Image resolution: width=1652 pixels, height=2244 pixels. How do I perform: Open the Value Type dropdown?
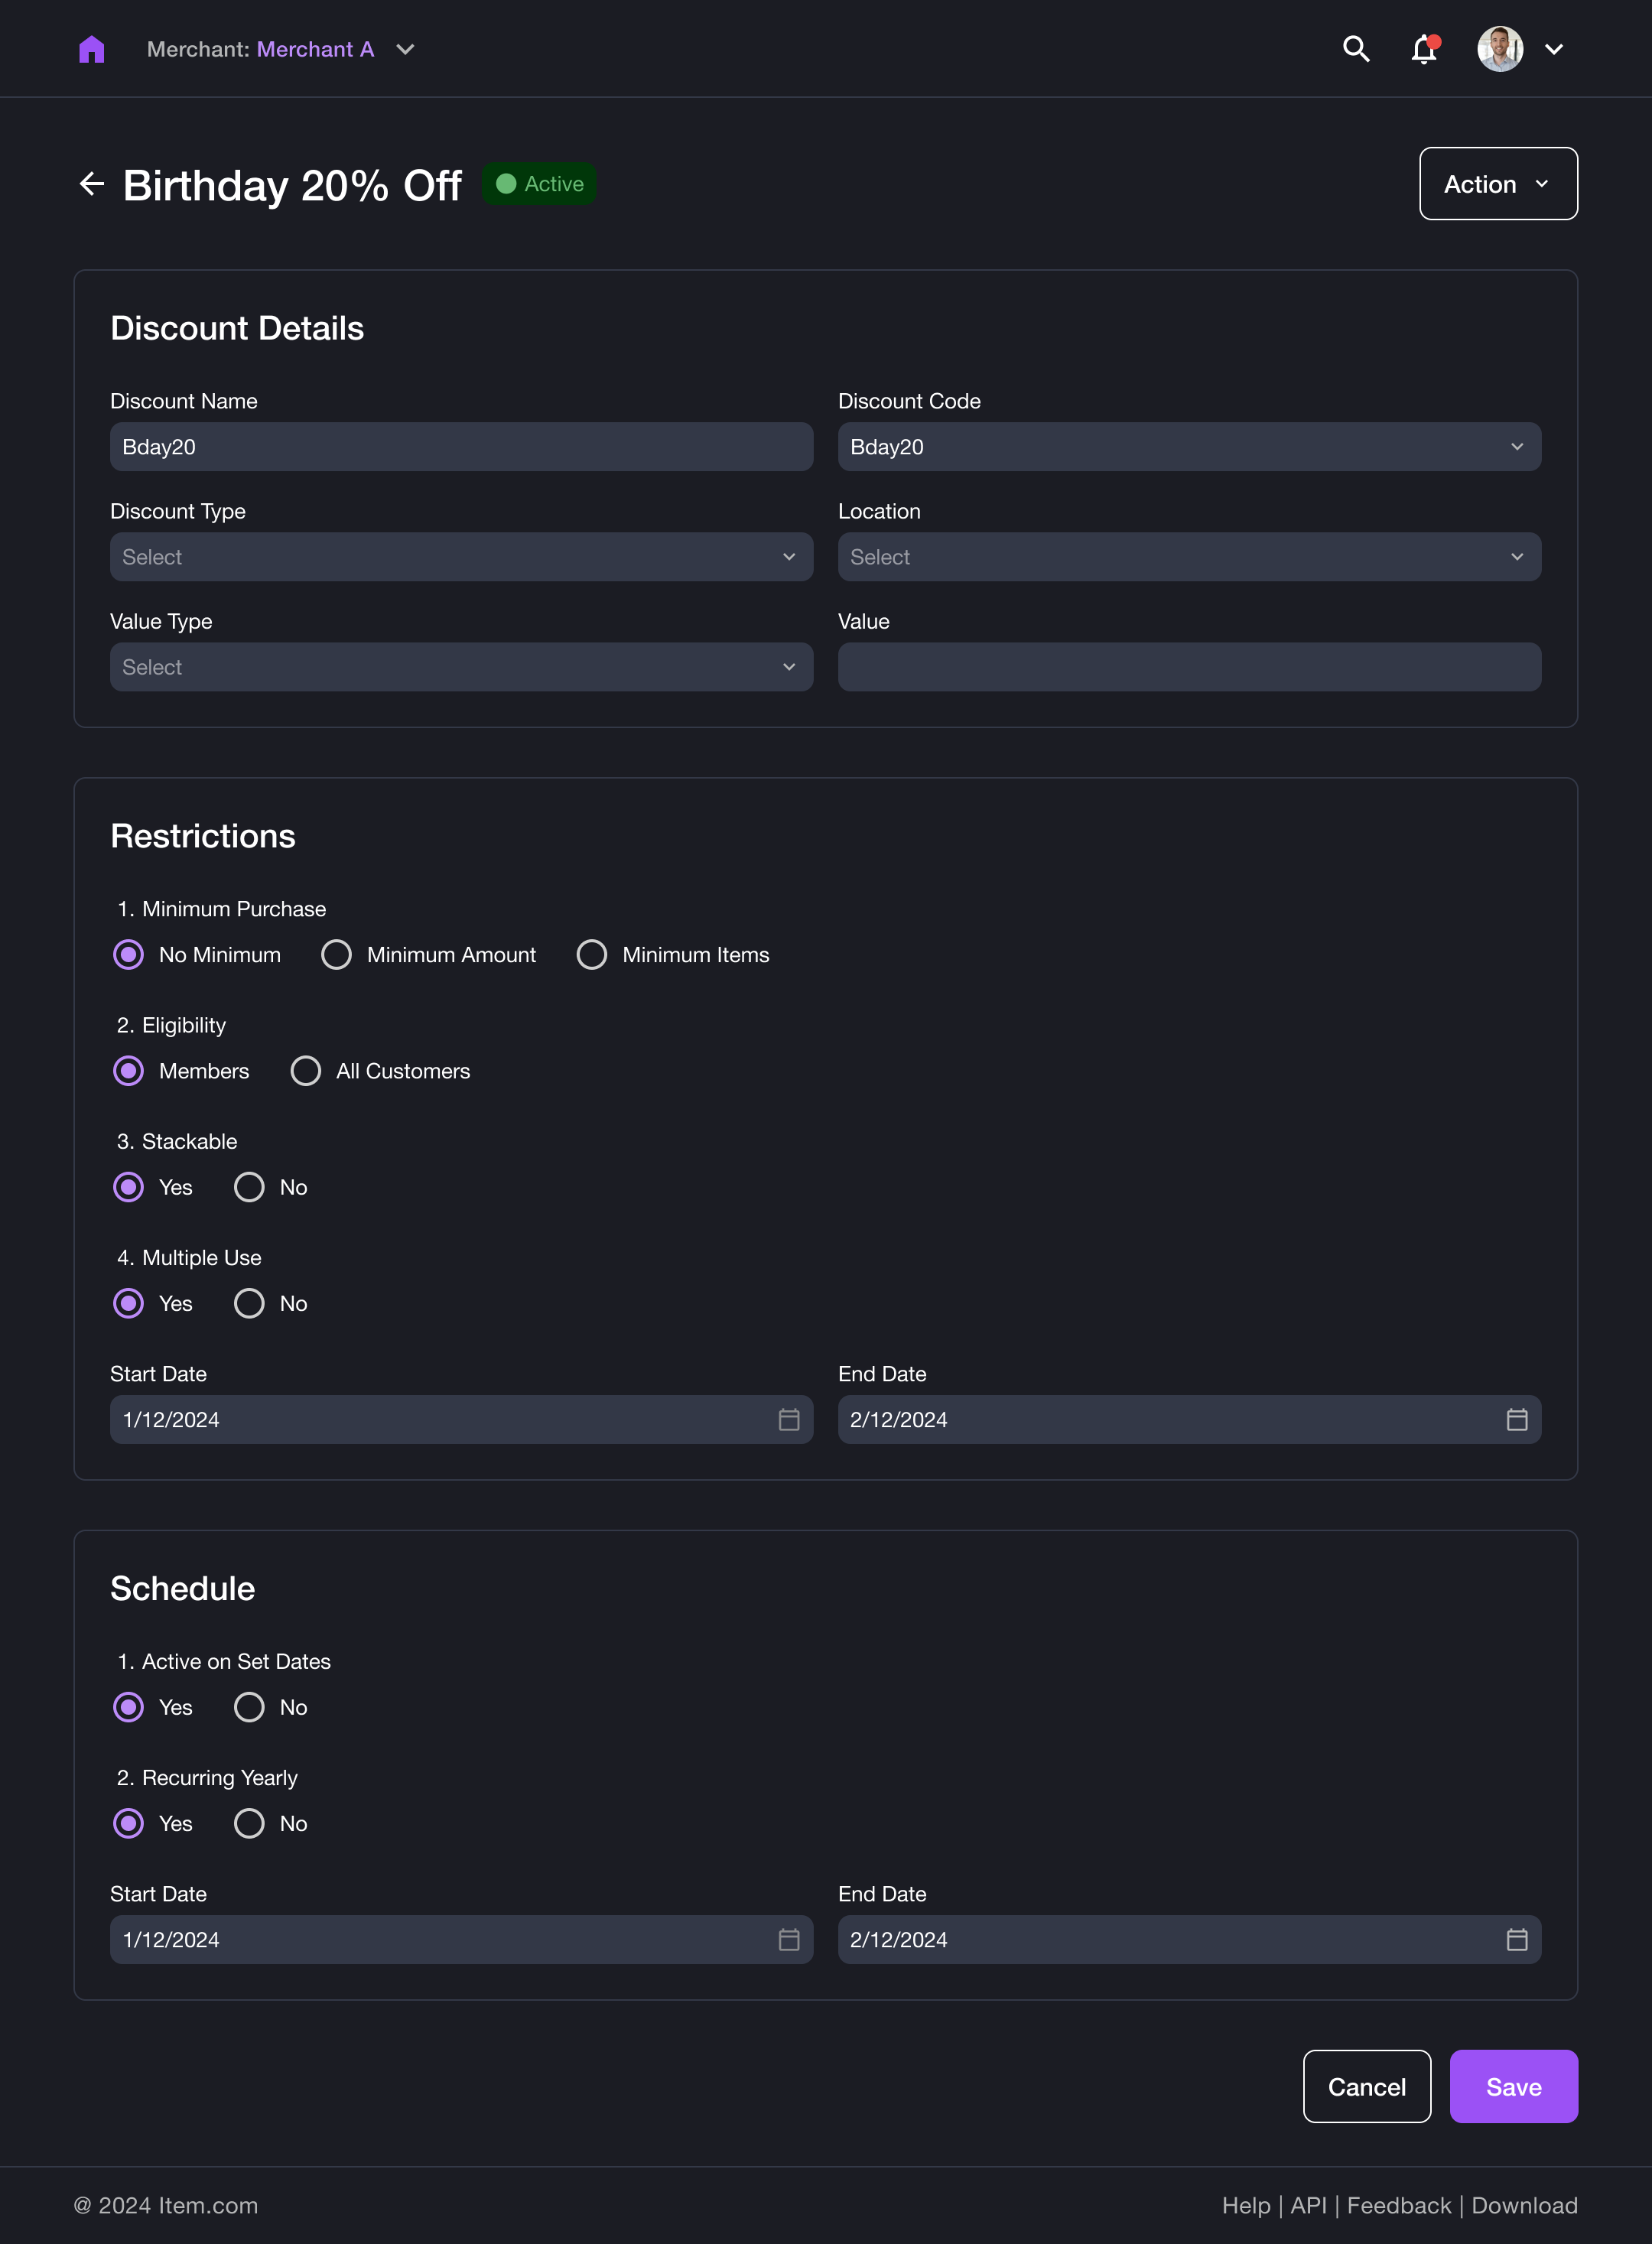(x=461, y=667)
